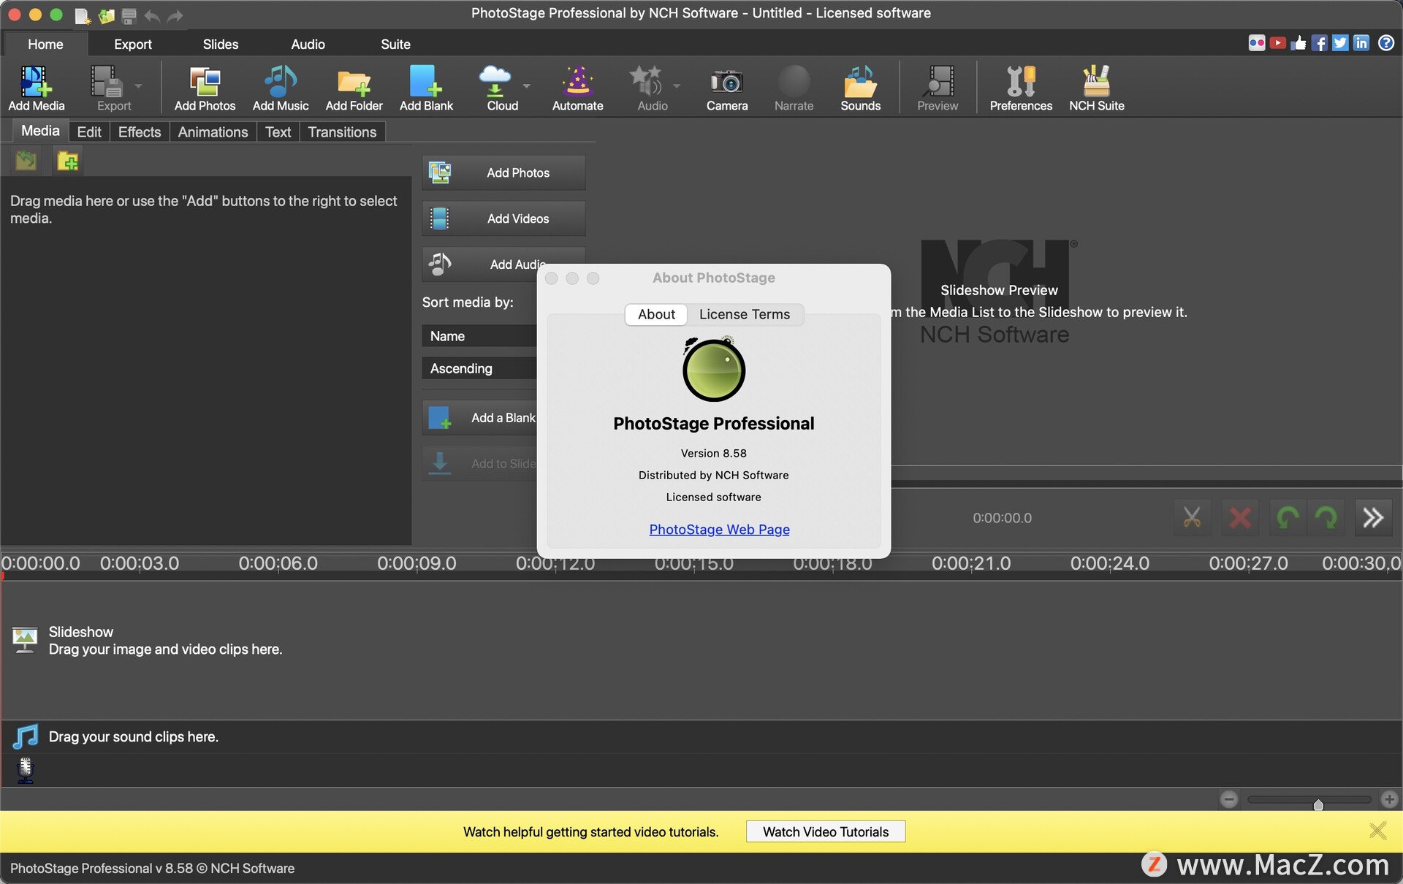Image resolution: width=1403 pixels, height=884 pixels.
Task: Click the Add a Blank slide button
Action: pyautogui.click(x=480, y=418)
